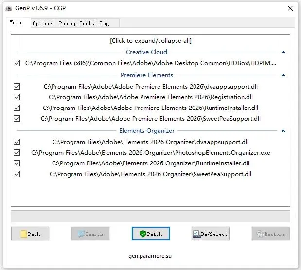Toggle Premiere Elements 2026 SweetPeaSupport.dll checkbox

tap(17, 119)
